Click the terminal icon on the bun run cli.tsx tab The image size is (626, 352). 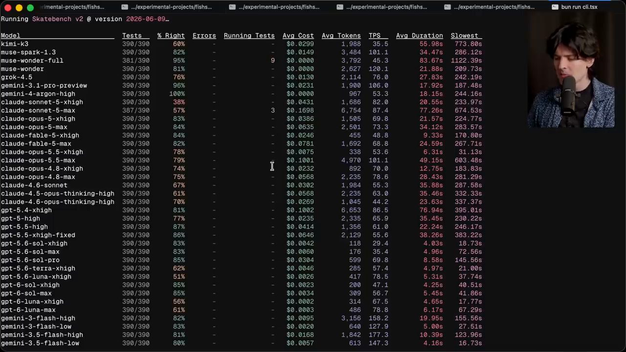pos(555,7)
